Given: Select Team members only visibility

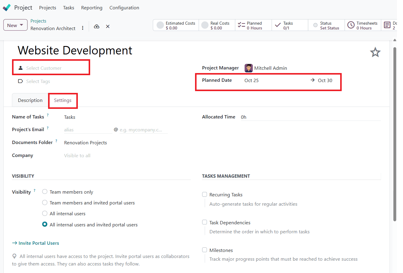Looking at the screenshot, I should 45,192.
